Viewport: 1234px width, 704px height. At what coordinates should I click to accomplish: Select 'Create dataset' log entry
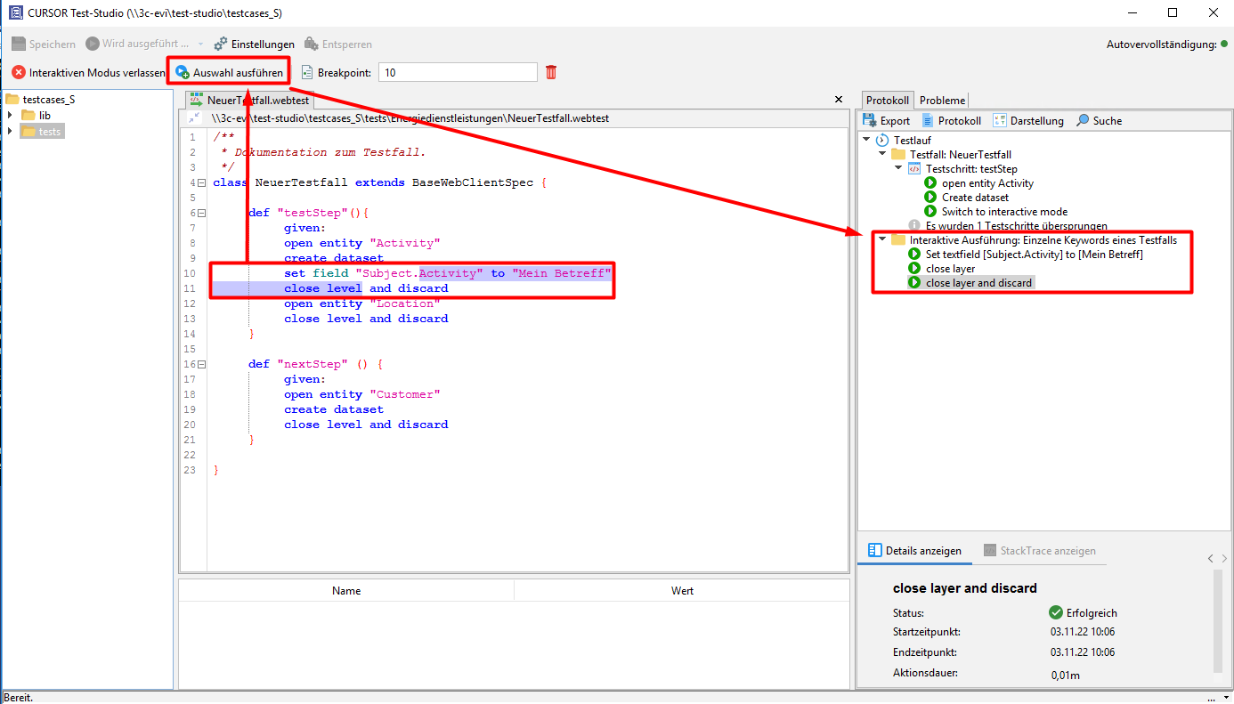coord(975,198)
